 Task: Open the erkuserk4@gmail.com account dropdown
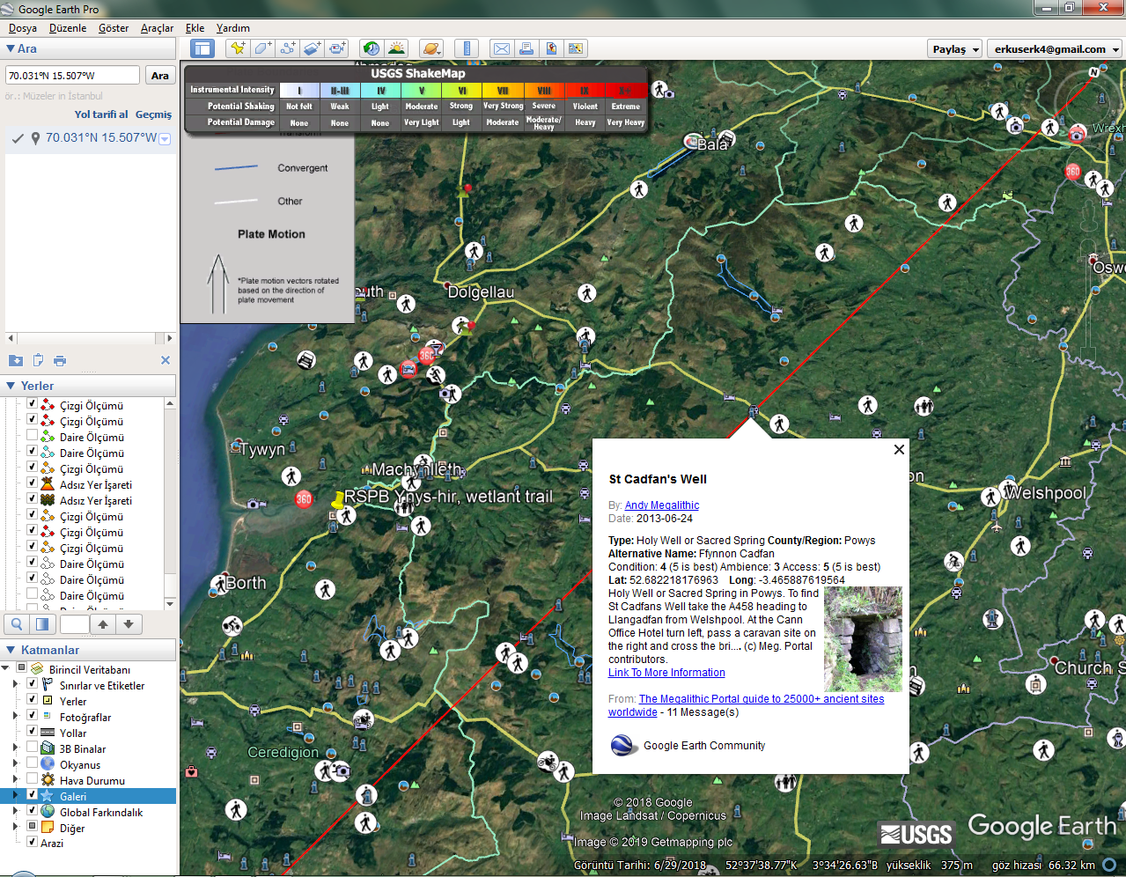click(1056, 49)
